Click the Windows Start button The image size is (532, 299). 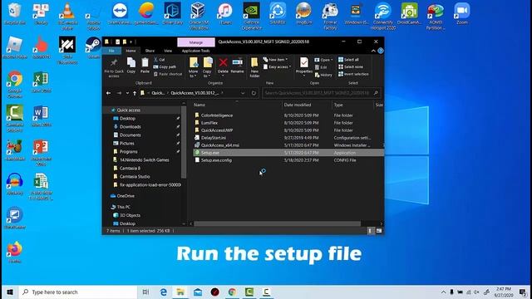(10, 292)
